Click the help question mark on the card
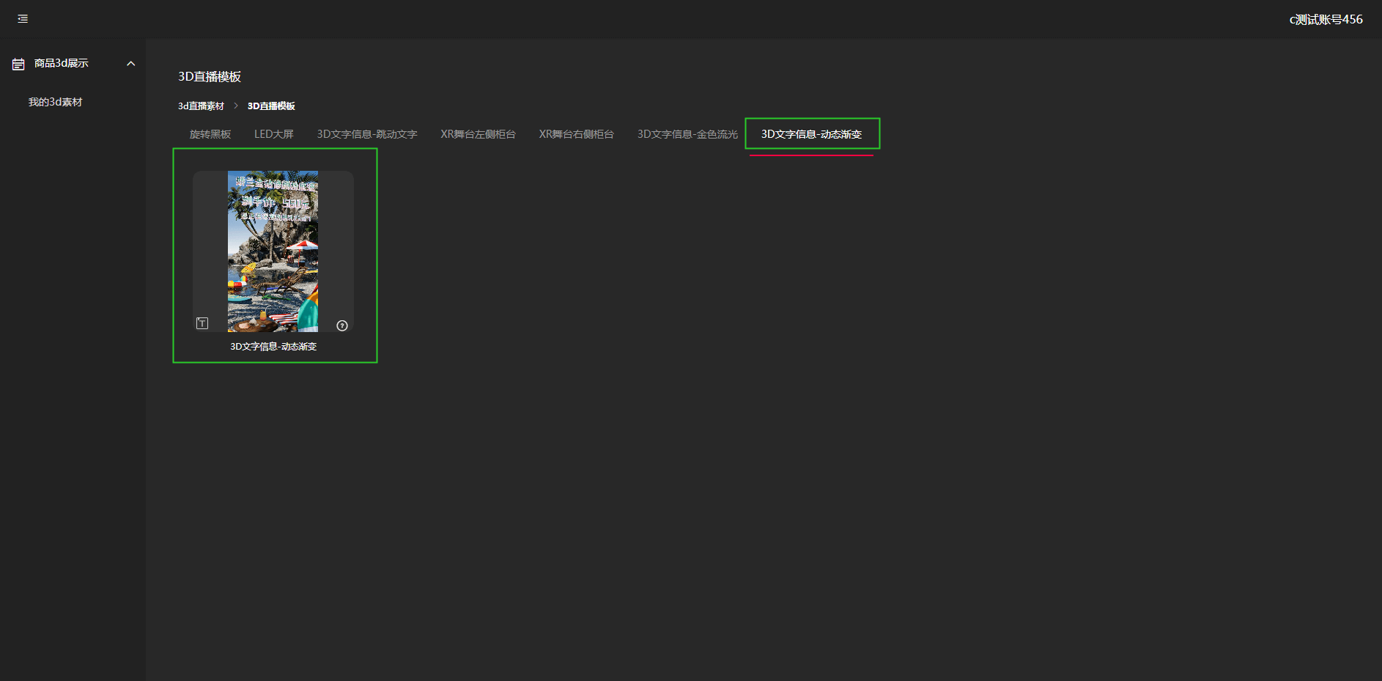The width and height of the screenshot is (1382, 681). (x=342, y=325)
